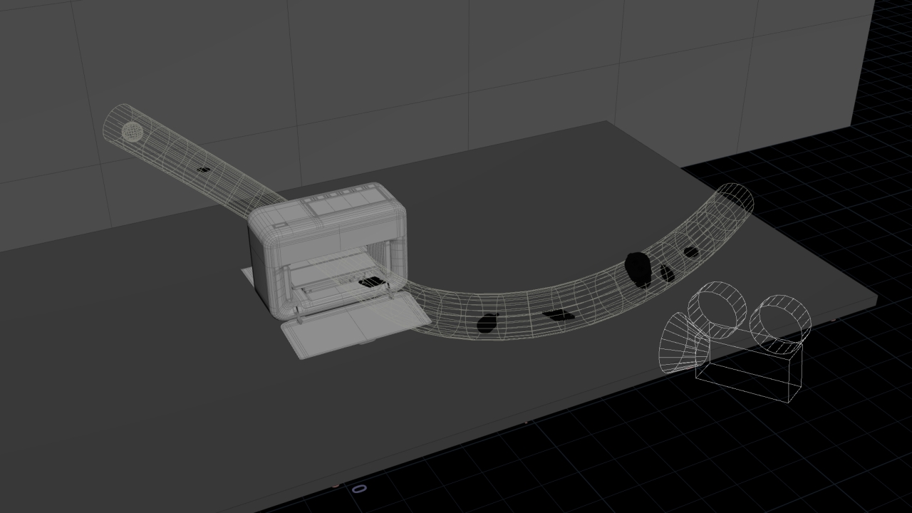912x513 pixels.
Task: Select the button panel on top of machine
Action: coord(341,202)
